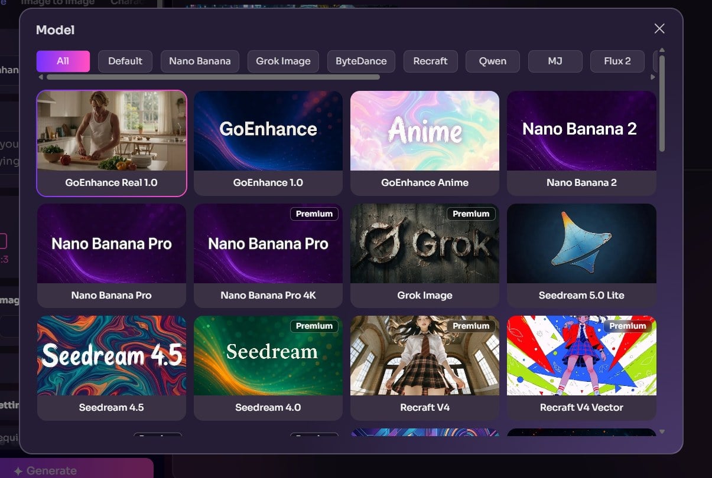Click the down arrow of model list scrollbar
The width and height of the screenshot is (712, 478).
662,432
